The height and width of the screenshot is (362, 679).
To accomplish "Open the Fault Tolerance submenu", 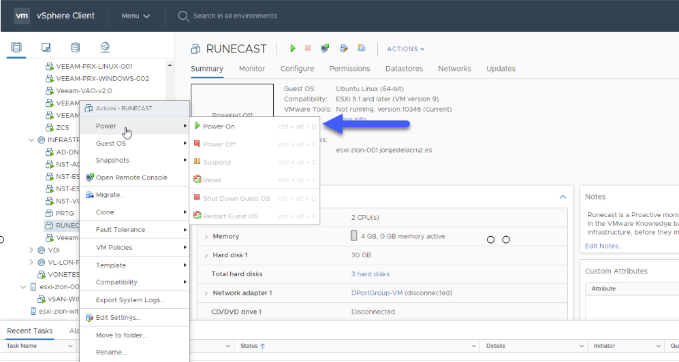I will (135, 230).
